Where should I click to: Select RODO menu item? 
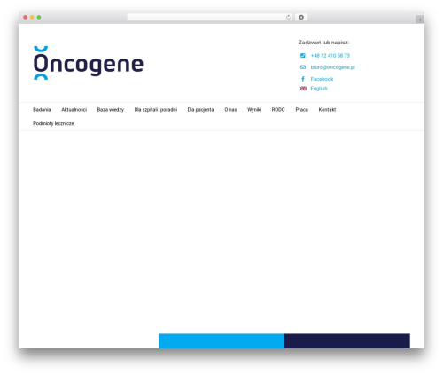point(278,110)
